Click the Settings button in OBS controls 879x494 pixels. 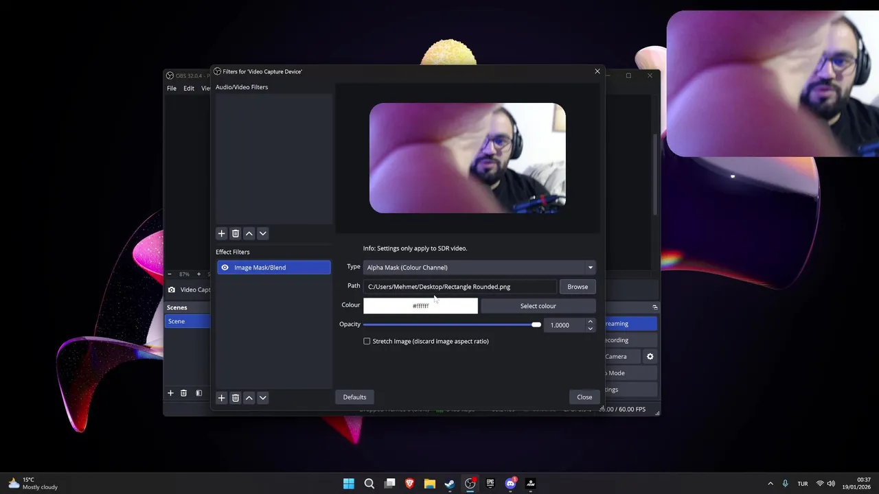630,390
